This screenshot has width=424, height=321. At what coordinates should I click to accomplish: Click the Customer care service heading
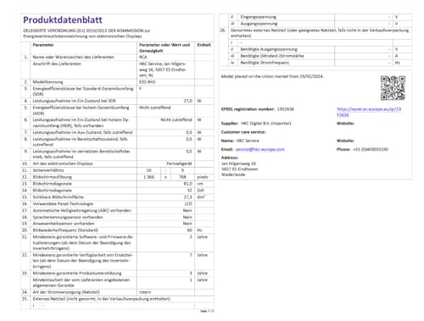click(x=243, y=132)
